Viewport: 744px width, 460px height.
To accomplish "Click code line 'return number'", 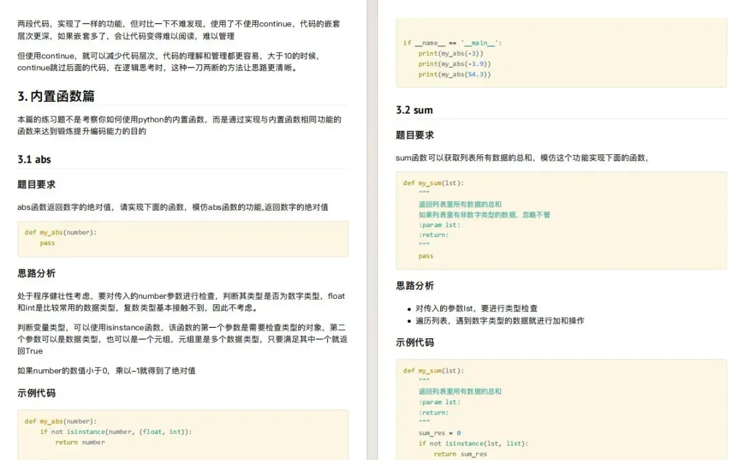I will (80, 442).
